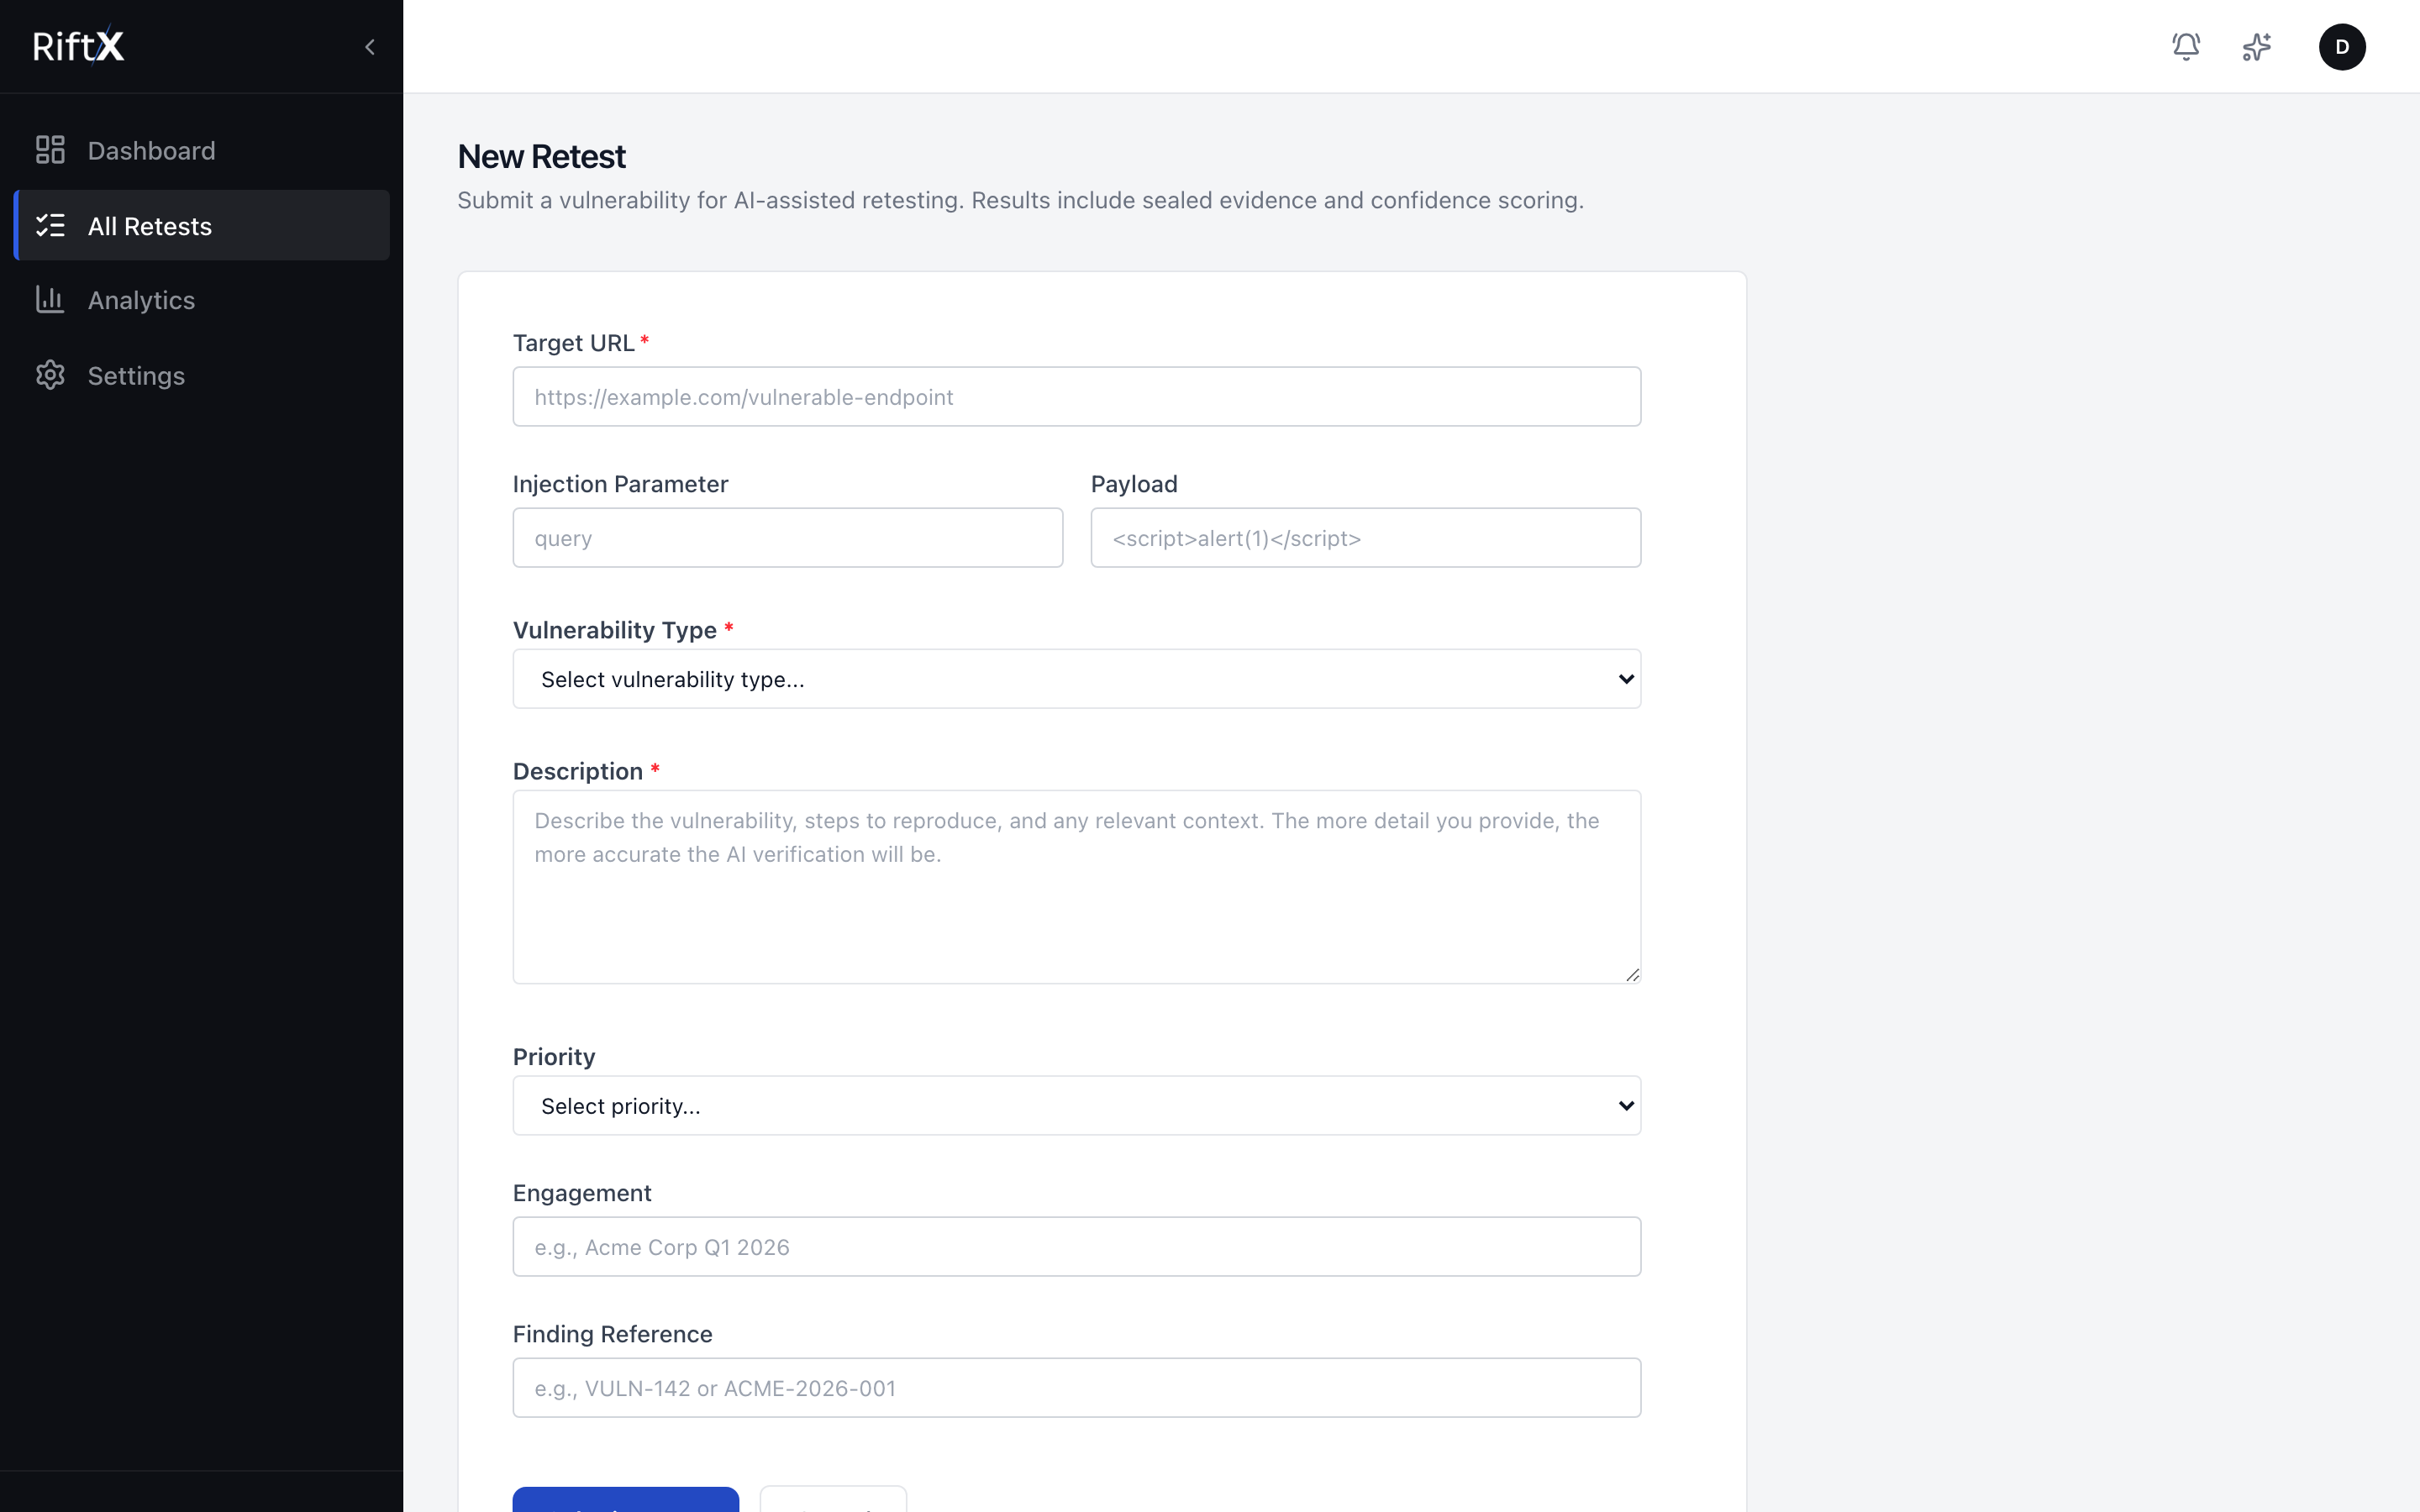Click the AI sparkles icon in the header
2420x1512 pixels.
coord(2257,46)
